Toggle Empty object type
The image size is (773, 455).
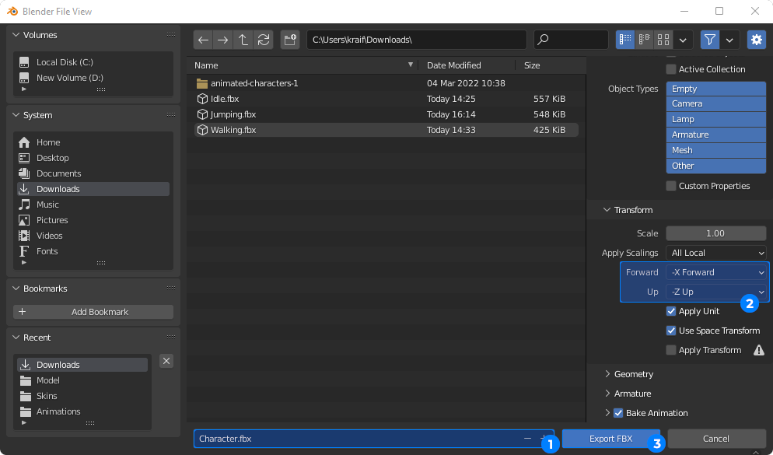click(715, 89)
